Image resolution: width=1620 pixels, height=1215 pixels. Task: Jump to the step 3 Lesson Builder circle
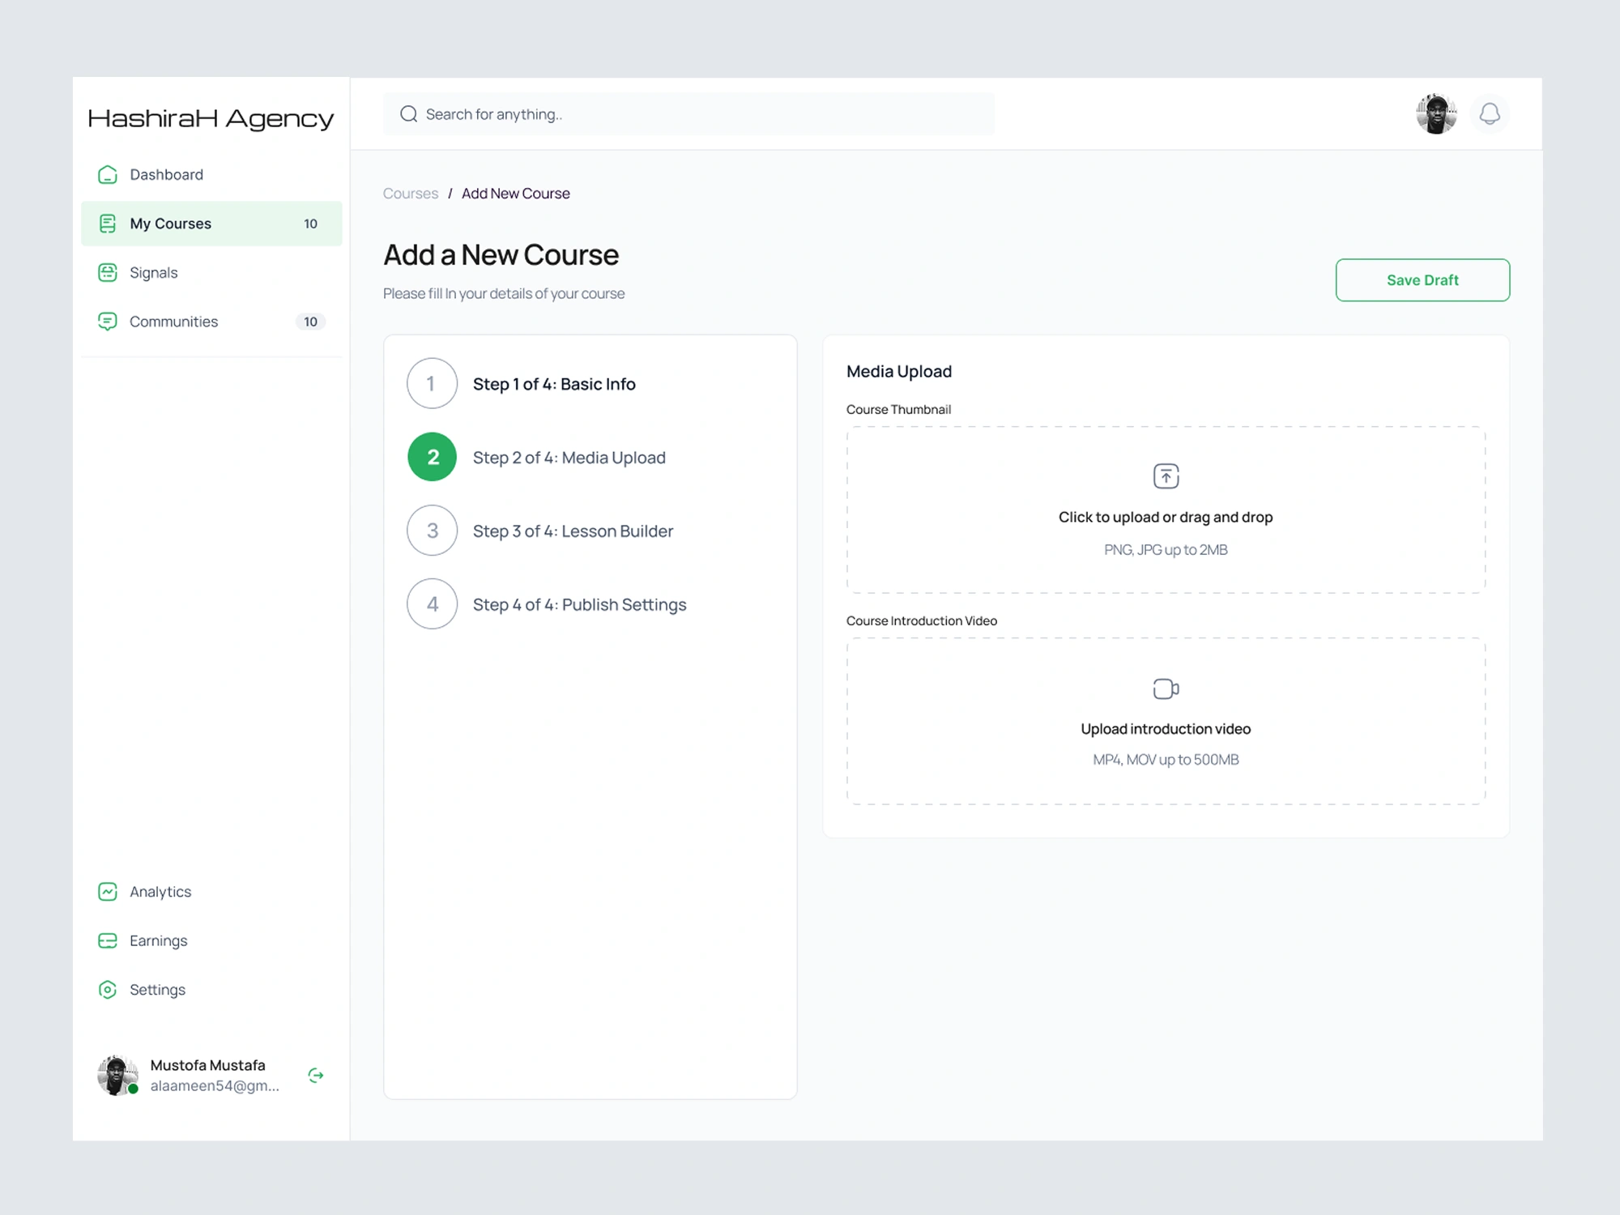tap(432, 531)
